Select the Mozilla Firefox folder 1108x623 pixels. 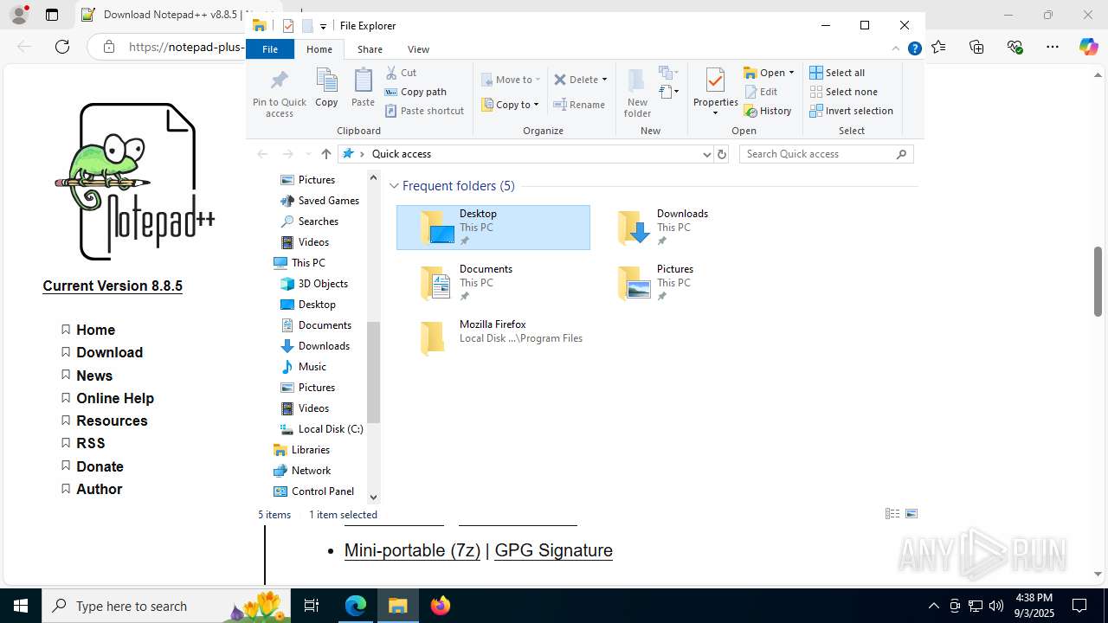coord(493,338)
